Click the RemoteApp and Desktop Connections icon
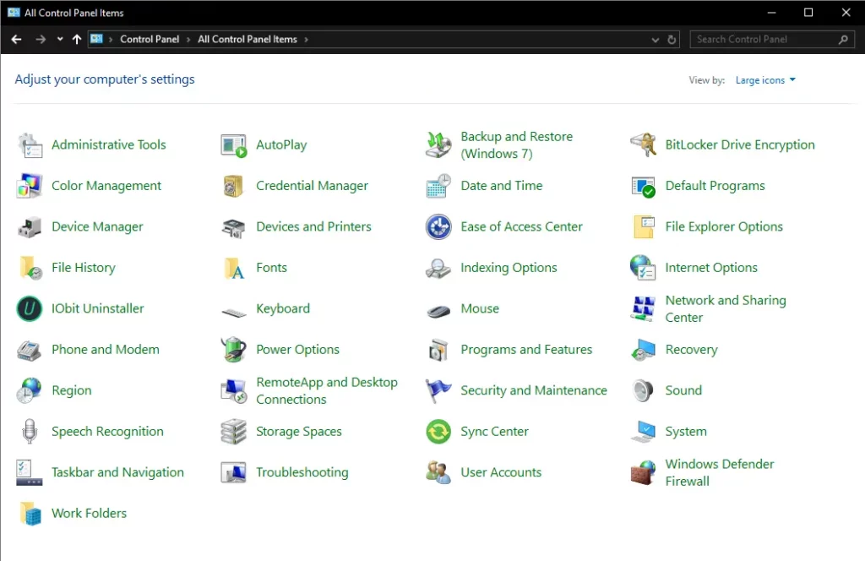865x561 pixels. tap(234, 390)
